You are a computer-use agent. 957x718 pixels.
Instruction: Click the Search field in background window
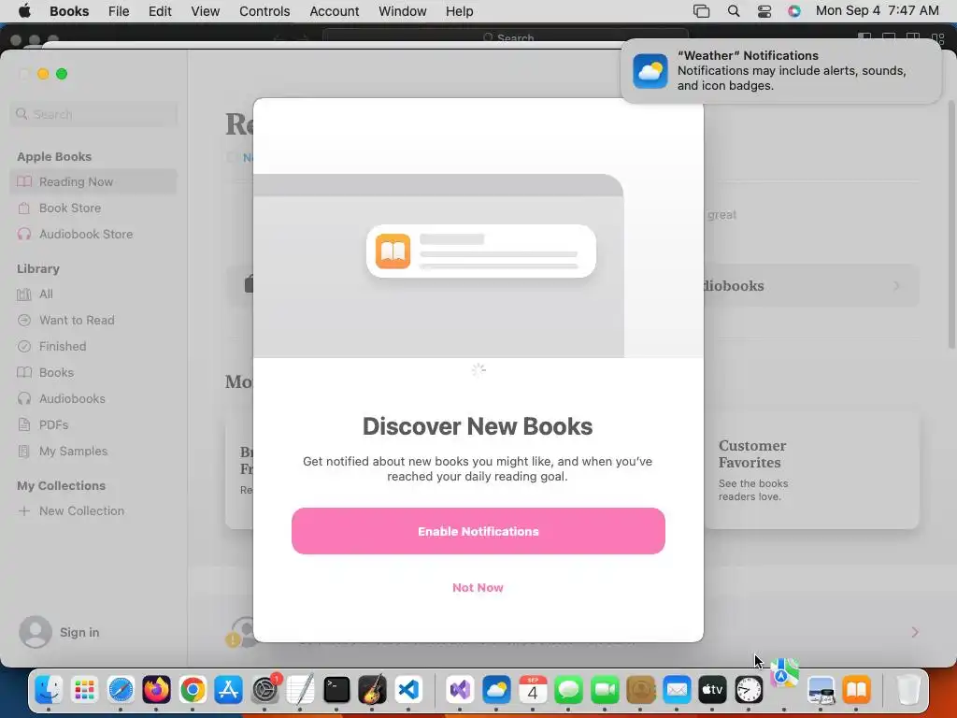point(506,36)
